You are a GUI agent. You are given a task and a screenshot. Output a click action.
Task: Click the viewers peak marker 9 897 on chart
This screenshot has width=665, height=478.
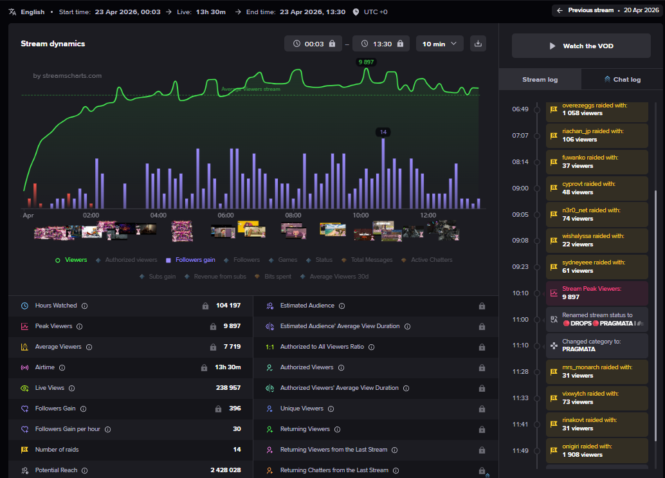pyautogui.click(x=366, y=62)
